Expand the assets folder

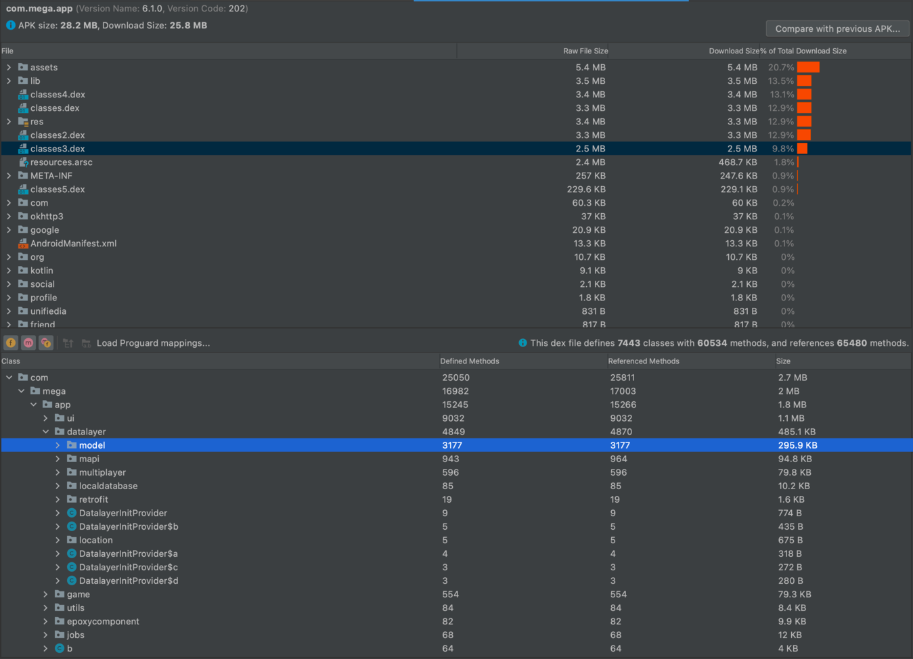click(x=9, y=67)
